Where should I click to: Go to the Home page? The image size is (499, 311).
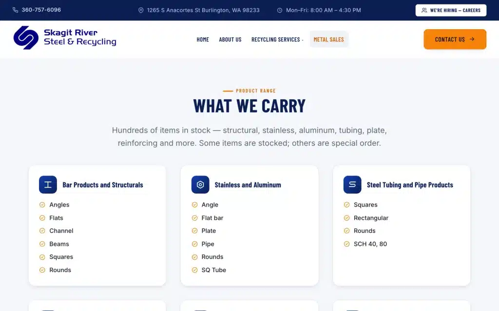203,39
